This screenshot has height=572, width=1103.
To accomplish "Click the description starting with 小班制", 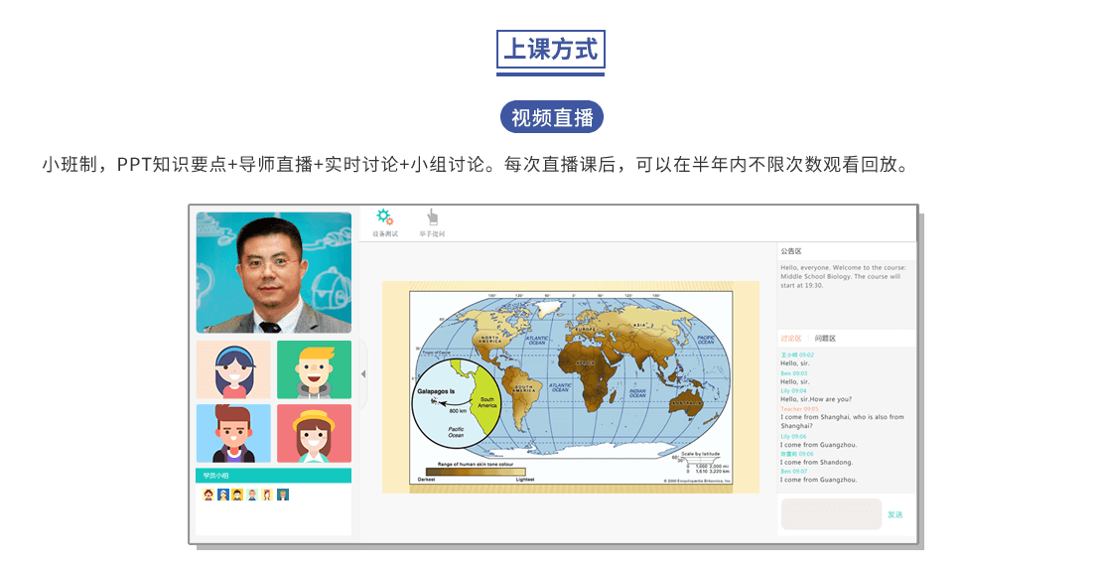I will coord(479,165).
